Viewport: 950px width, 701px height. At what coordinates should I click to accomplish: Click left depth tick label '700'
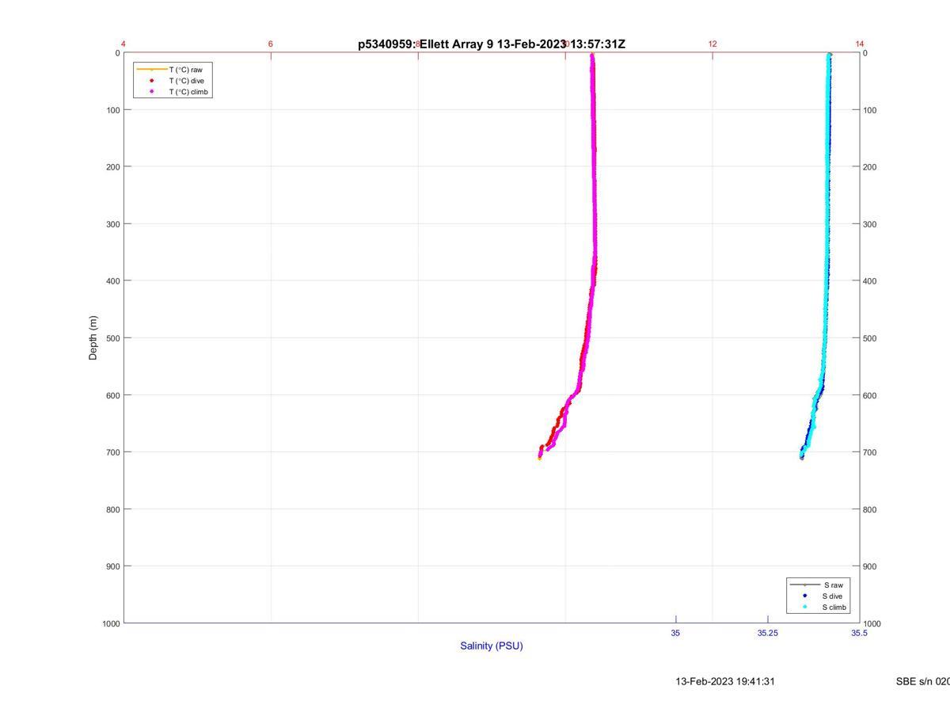pos(112,452)
